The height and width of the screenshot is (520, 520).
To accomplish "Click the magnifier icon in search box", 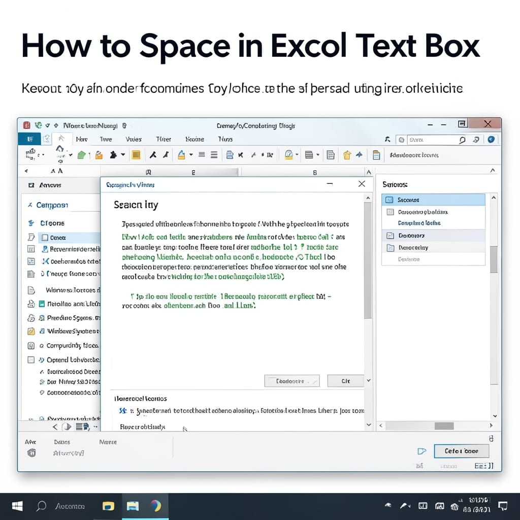I will point(462,140).
